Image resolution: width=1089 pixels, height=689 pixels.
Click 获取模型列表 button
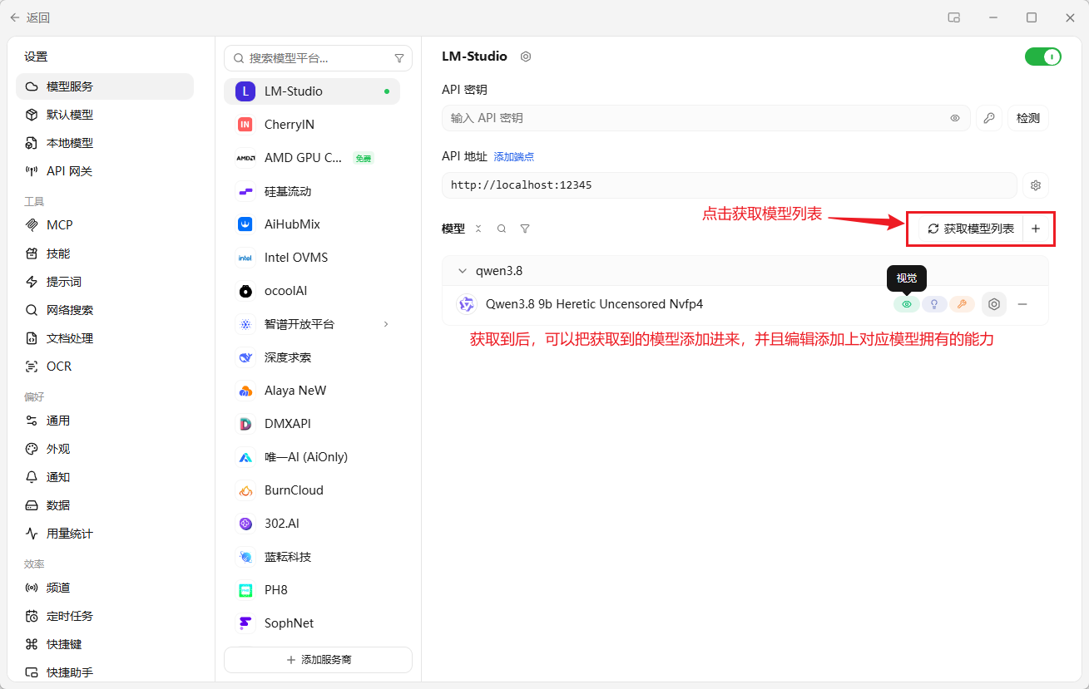click(x=971, y=229)
